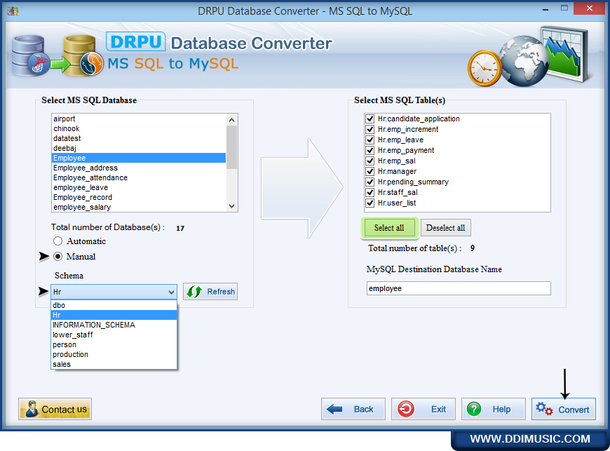This screenshot has width=610, height=451.
Task: Choose dbo from schema list
Action: click(x=114, y=306)
